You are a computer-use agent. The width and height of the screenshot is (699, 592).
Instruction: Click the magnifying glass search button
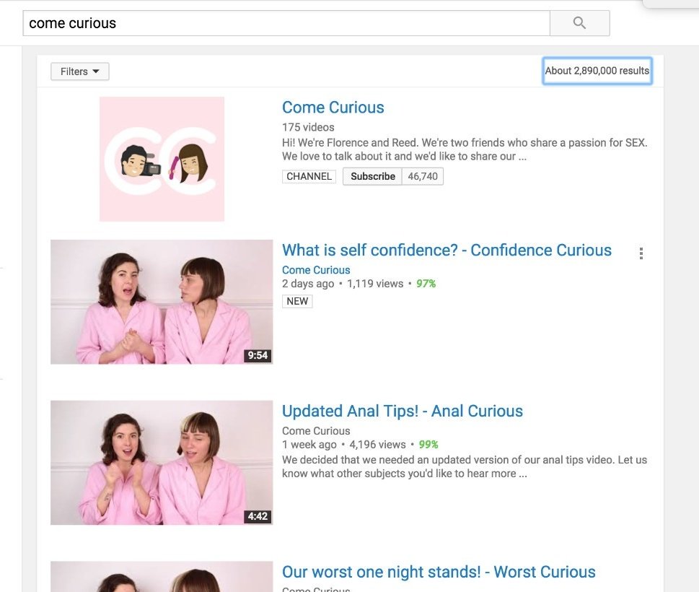[579, 23]
